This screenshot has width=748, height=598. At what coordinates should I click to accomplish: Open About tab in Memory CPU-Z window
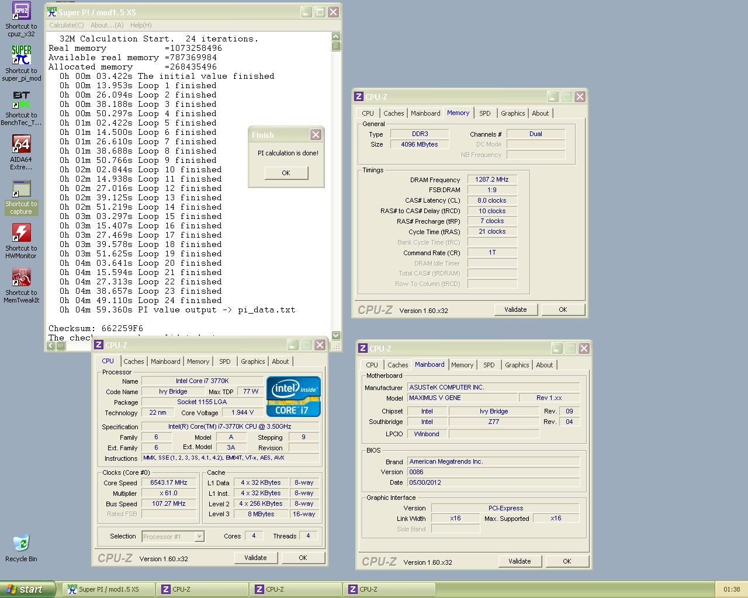541,113
